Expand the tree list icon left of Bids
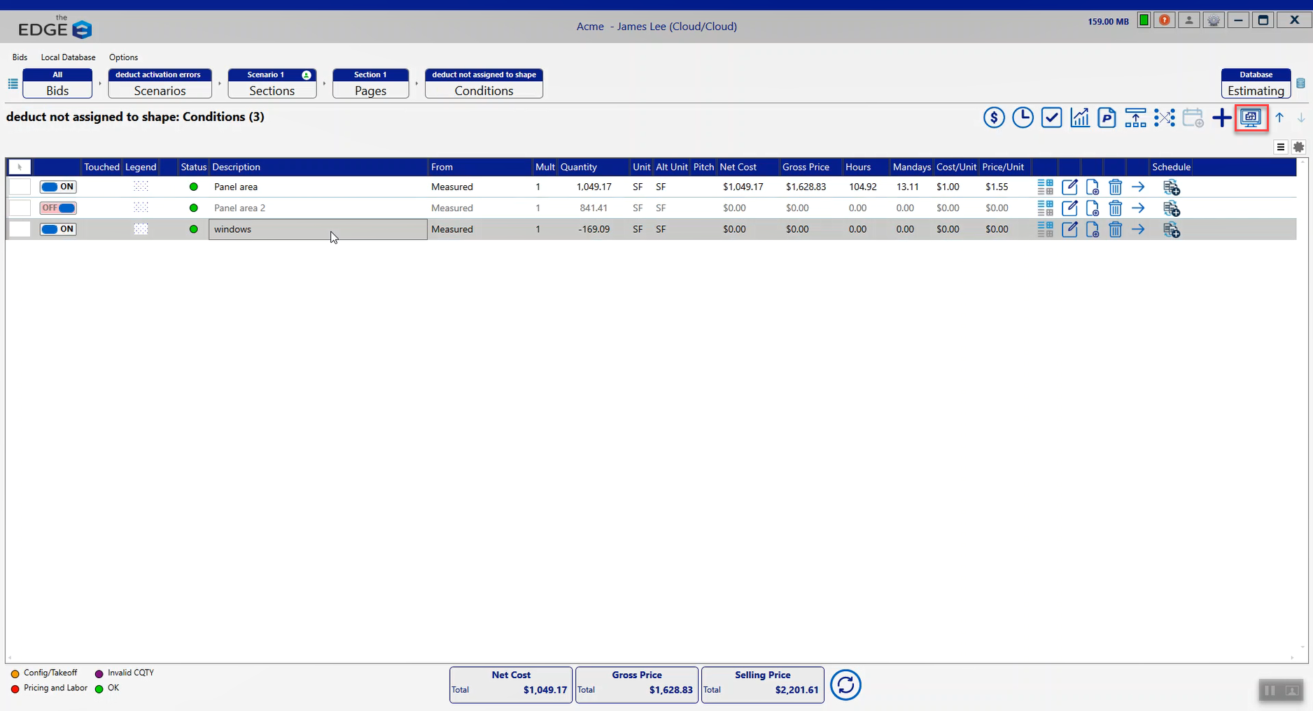Image resolution: width=1313 pixels, height=711 pixels. tap(13, 84)
